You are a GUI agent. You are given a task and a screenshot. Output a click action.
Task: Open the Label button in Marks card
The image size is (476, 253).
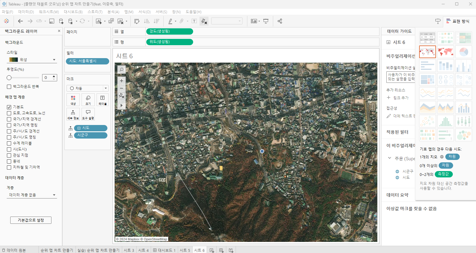103,100
